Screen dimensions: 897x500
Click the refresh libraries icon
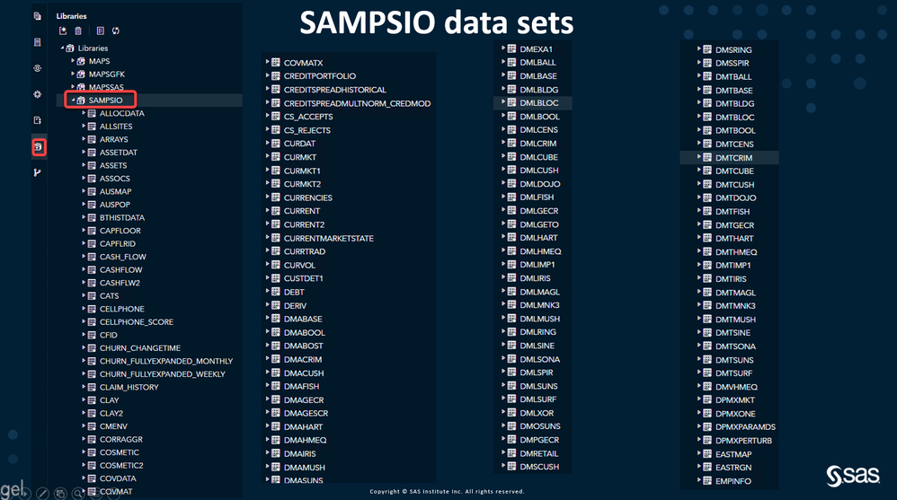(116, 31)
